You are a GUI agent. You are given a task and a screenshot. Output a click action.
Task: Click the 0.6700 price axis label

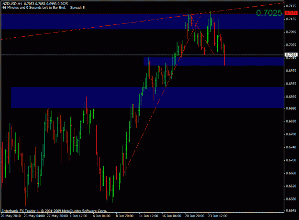click(x=291, y=160)
